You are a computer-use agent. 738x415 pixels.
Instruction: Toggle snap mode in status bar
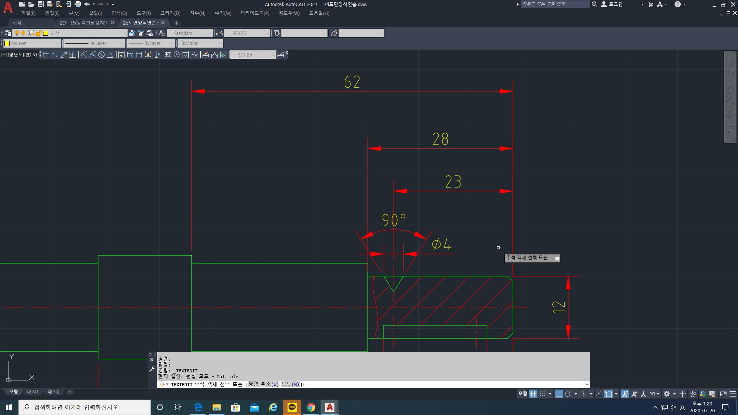[x=542, y=394]
